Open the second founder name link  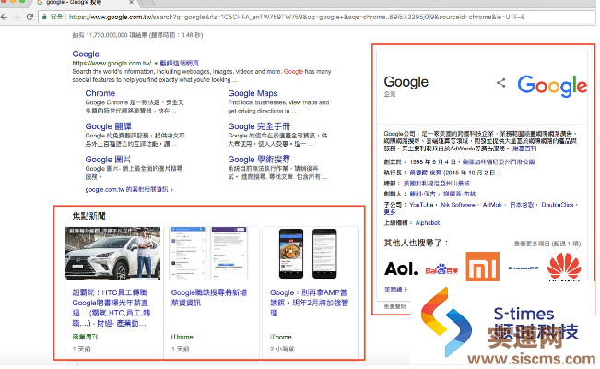coord(459,194)
